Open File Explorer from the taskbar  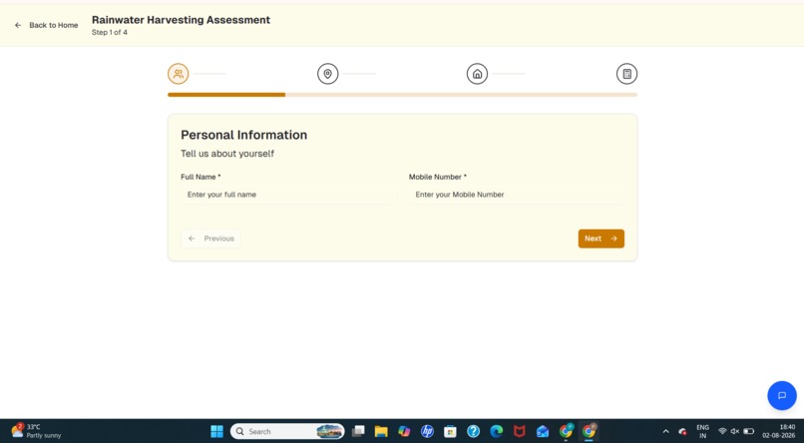[x=381, y=431]
